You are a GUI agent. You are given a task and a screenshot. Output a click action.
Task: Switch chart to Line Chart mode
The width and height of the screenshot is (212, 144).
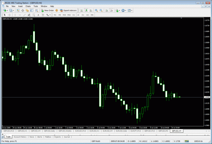tap(91, 11)
